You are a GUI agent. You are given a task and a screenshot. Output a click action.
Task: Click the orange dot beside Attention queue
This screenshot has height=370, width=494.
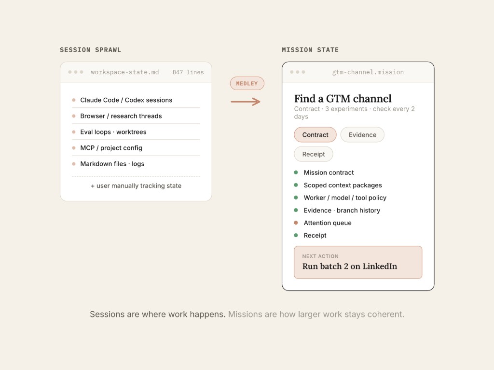point(296,223)
